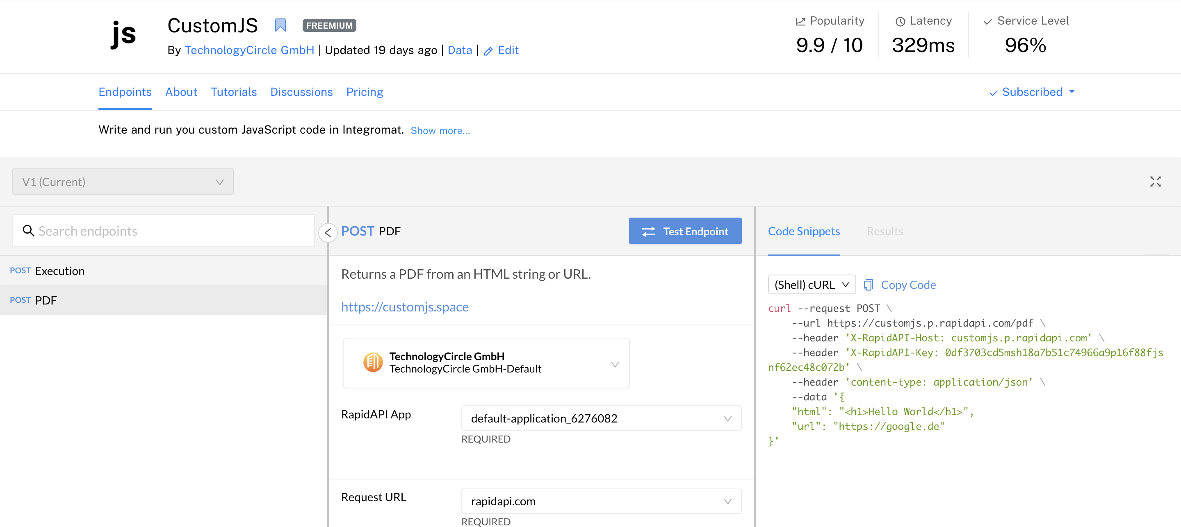Image resolution: width=1181 pixels, height=527 pixels.
Task: Click the Test Endpoint button
Action: click(x=685, y=231)
